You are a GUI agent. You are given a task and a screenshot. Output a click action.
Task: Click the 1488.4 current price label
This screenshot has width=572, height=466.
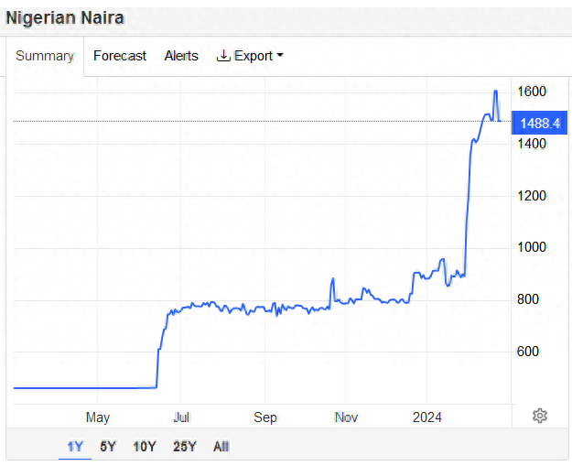pyautogui.click(x=540, y=123)
